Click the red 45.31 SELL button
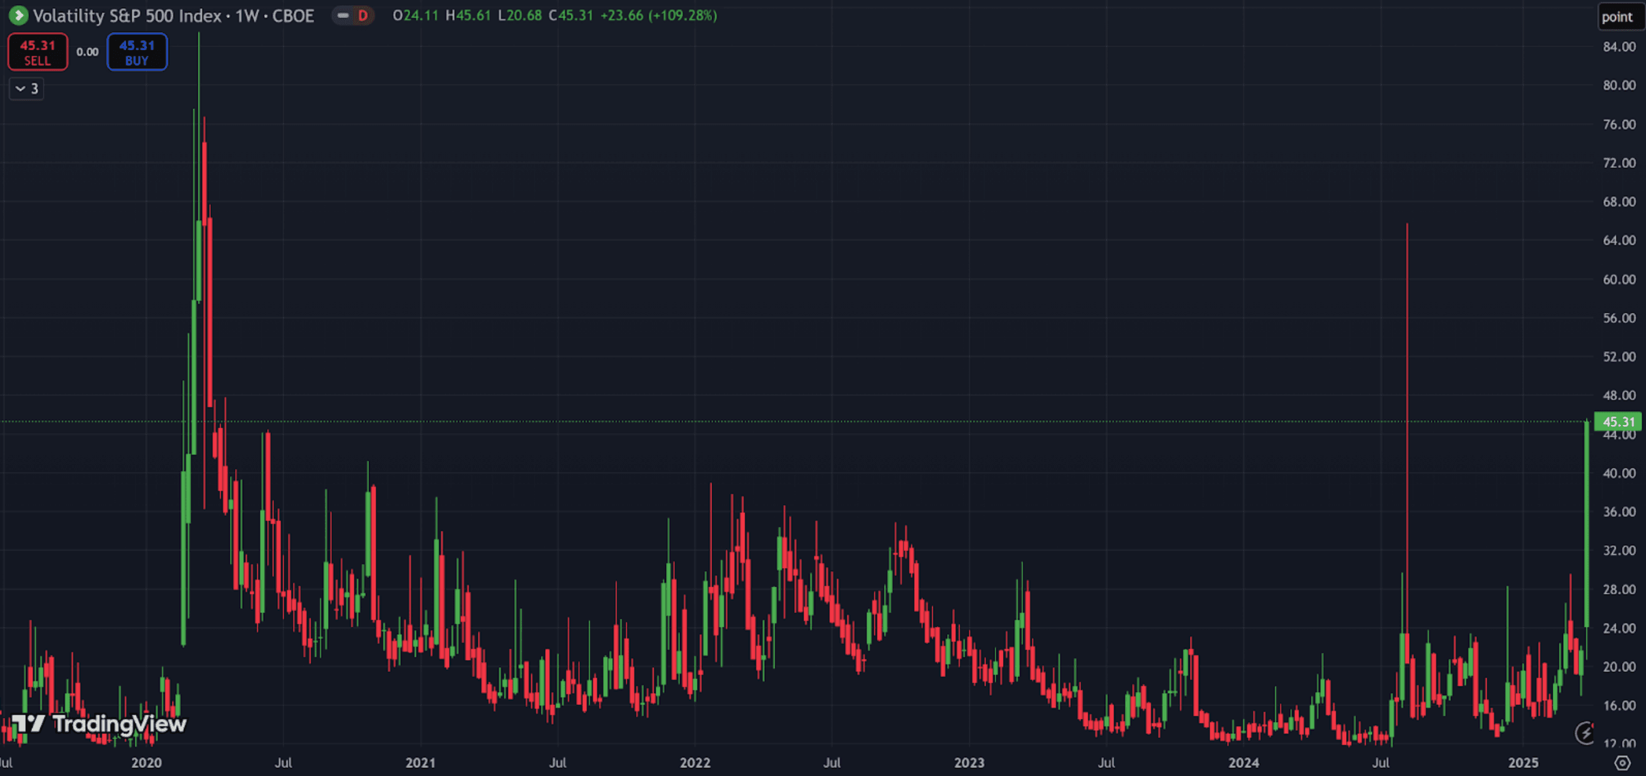Screen dimensions: 1646x776 (38, 52)
